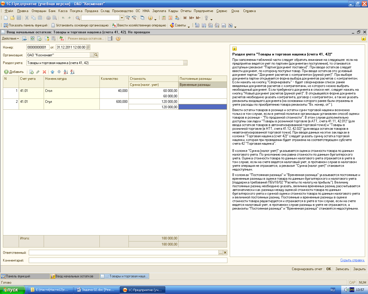Click the New document icon

(x=6, y=18)
